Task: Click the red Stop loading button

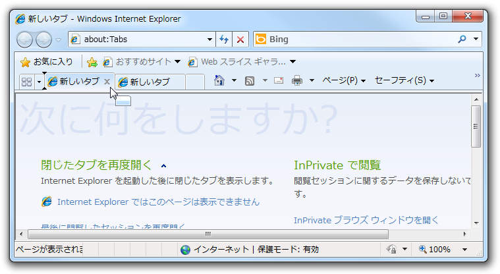Action: pos(240,40)
